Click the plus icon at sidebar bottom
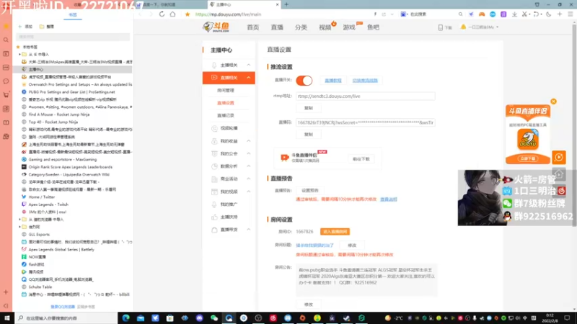This screenshot has width=577, height=324. (x=6, y=292)
